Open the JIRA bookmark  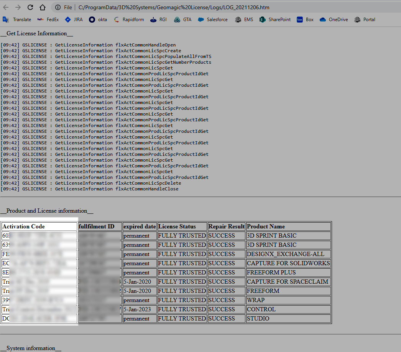tap(75, 19)
